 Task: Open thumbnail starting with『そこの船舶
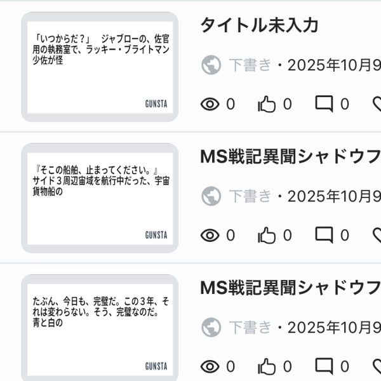point(100,198)
